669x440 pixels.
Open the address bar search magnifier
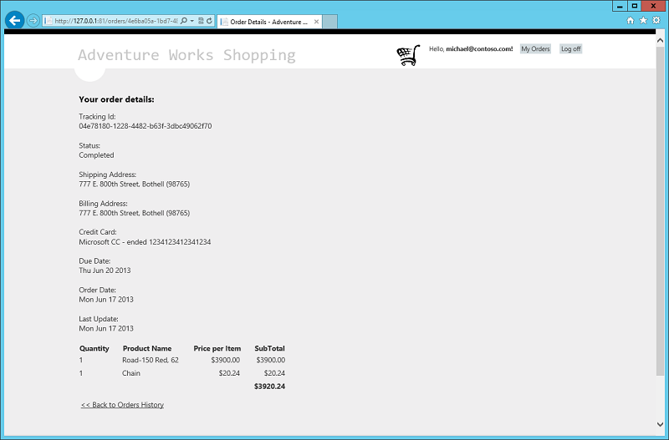pyautogui.click(x=183, y=21)
